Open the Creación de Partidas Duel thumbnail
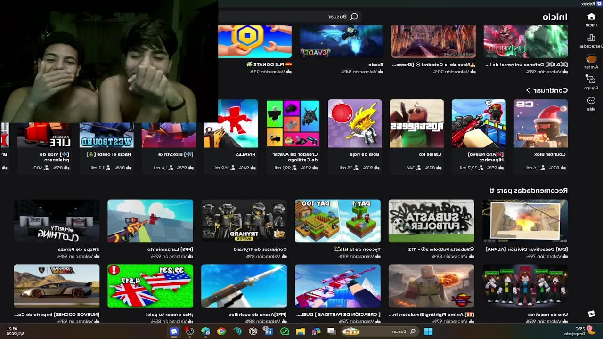 (338, 286)
